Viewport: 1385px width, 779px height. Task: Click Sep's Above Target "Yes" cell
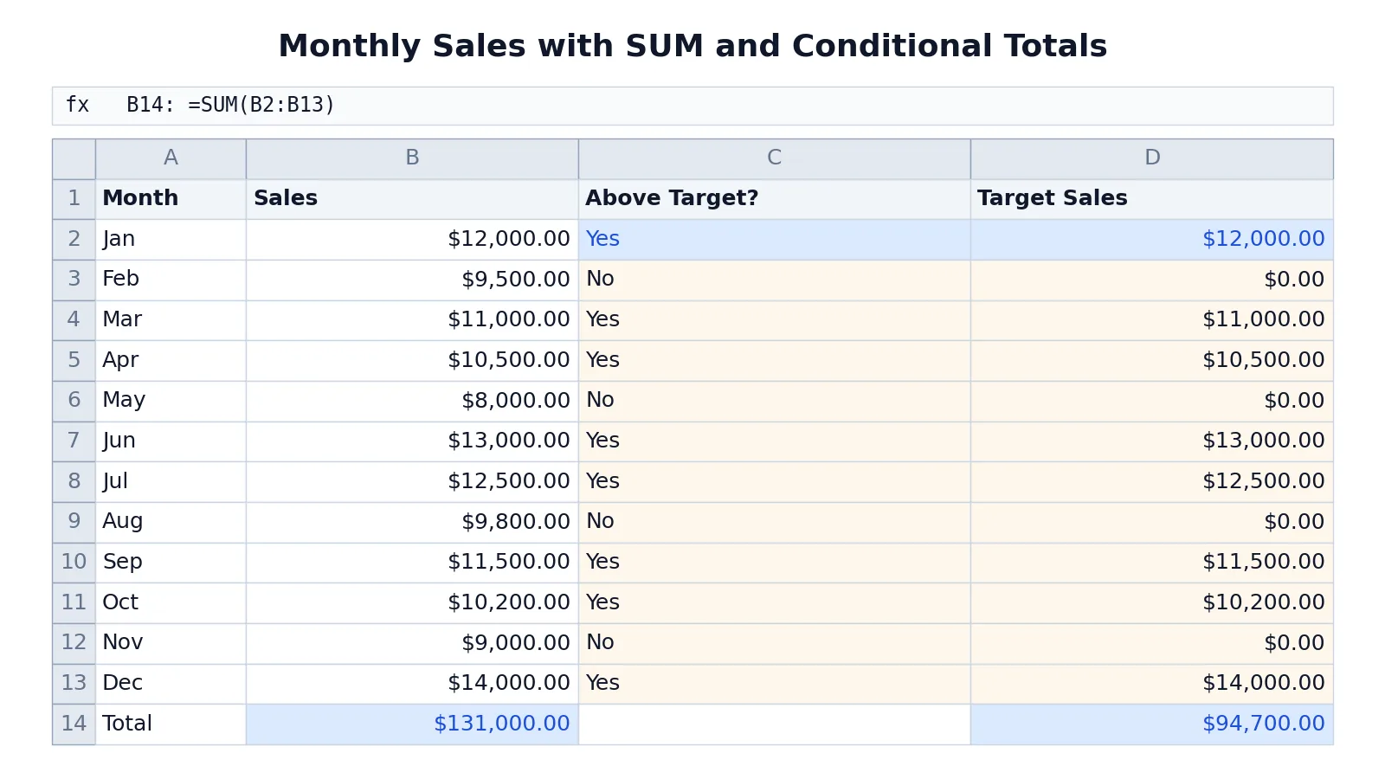774,563
